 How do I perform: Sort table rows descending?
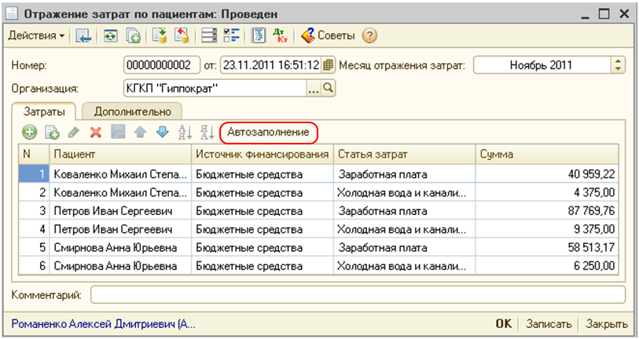click(x=207, y=133)
